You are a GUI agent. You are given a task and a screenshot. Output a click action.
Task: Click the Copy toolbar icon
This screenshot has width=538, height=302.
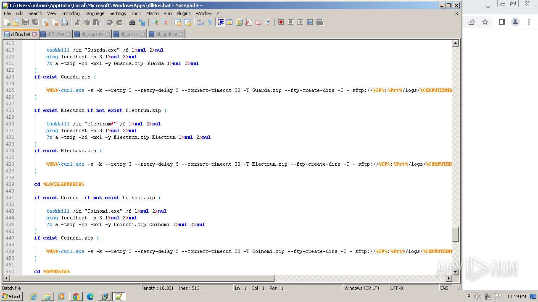coord(87,22)
